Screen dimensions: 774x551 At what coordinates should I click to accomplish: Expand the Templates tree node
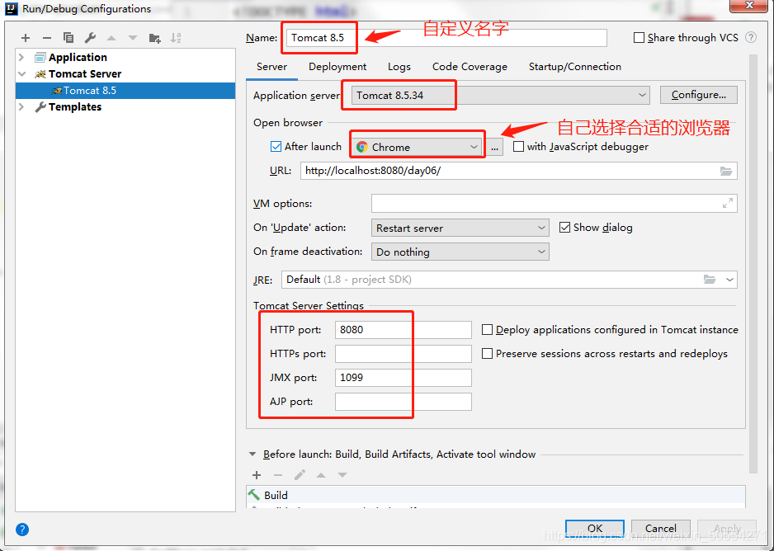21,106
